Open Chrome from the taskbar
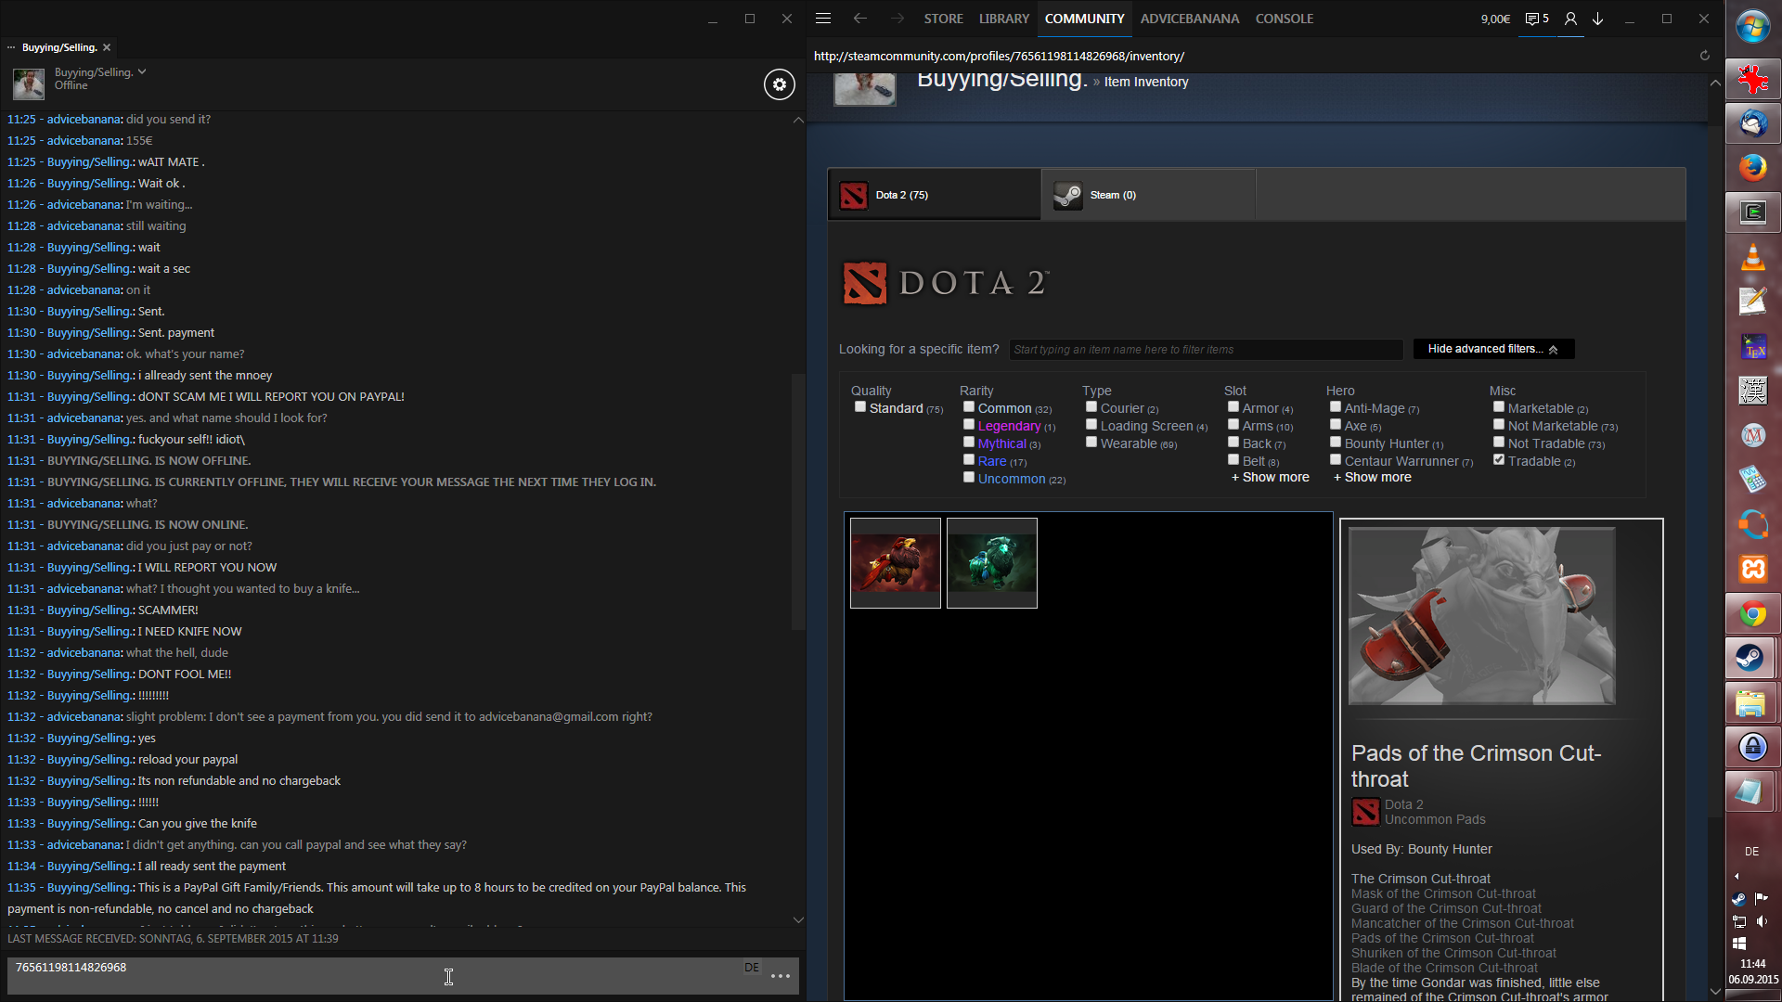1782x1002 pixels. point(1752,614)
